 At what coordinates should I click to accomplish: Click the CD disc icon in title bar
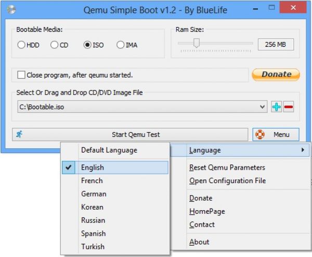tap(11, 10)
